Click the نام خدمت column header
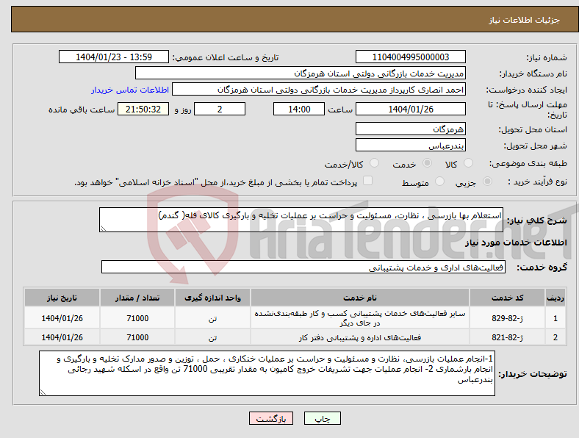Screen dimensions: 579x438 point(359,298)
